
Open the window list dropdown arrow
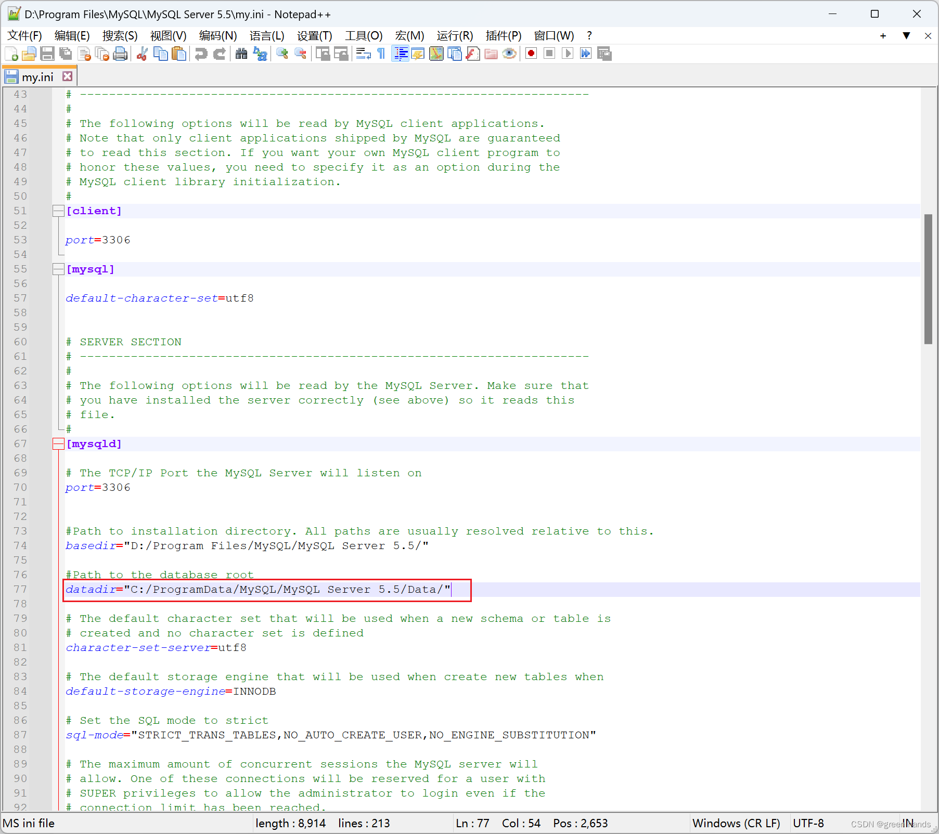point(907,36)
